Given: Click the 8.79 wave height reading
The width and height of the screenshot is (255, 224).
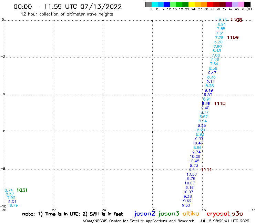Looking at the screenshot, I should point(14,205).
